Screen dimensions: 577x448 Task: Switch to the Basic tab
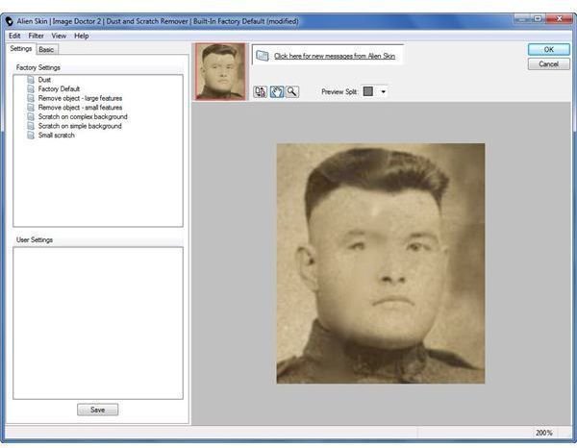(x=46, y=49)
